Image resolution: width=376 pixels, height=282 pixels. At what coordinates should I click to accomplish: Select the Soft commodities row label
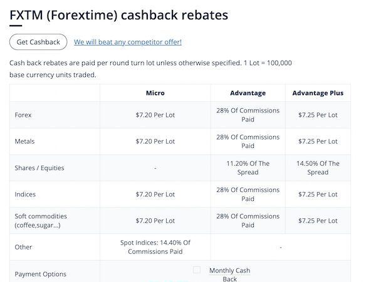point(41,221)
